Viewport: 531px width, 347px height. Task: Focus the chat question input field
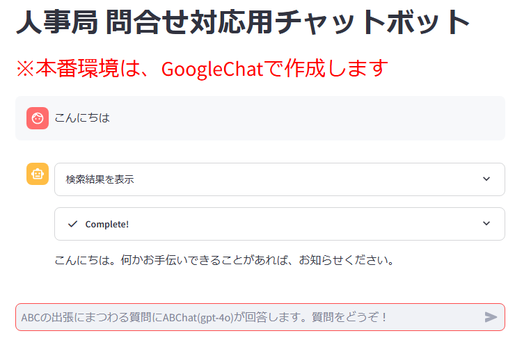coord(251,317)
